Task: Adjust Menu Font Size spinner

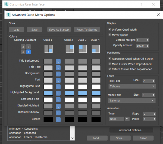Action: click(153, 95)
